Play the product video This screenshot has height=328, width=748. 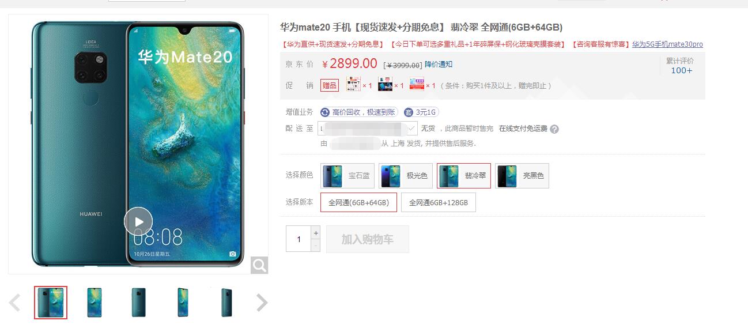[x=138, y=221]
